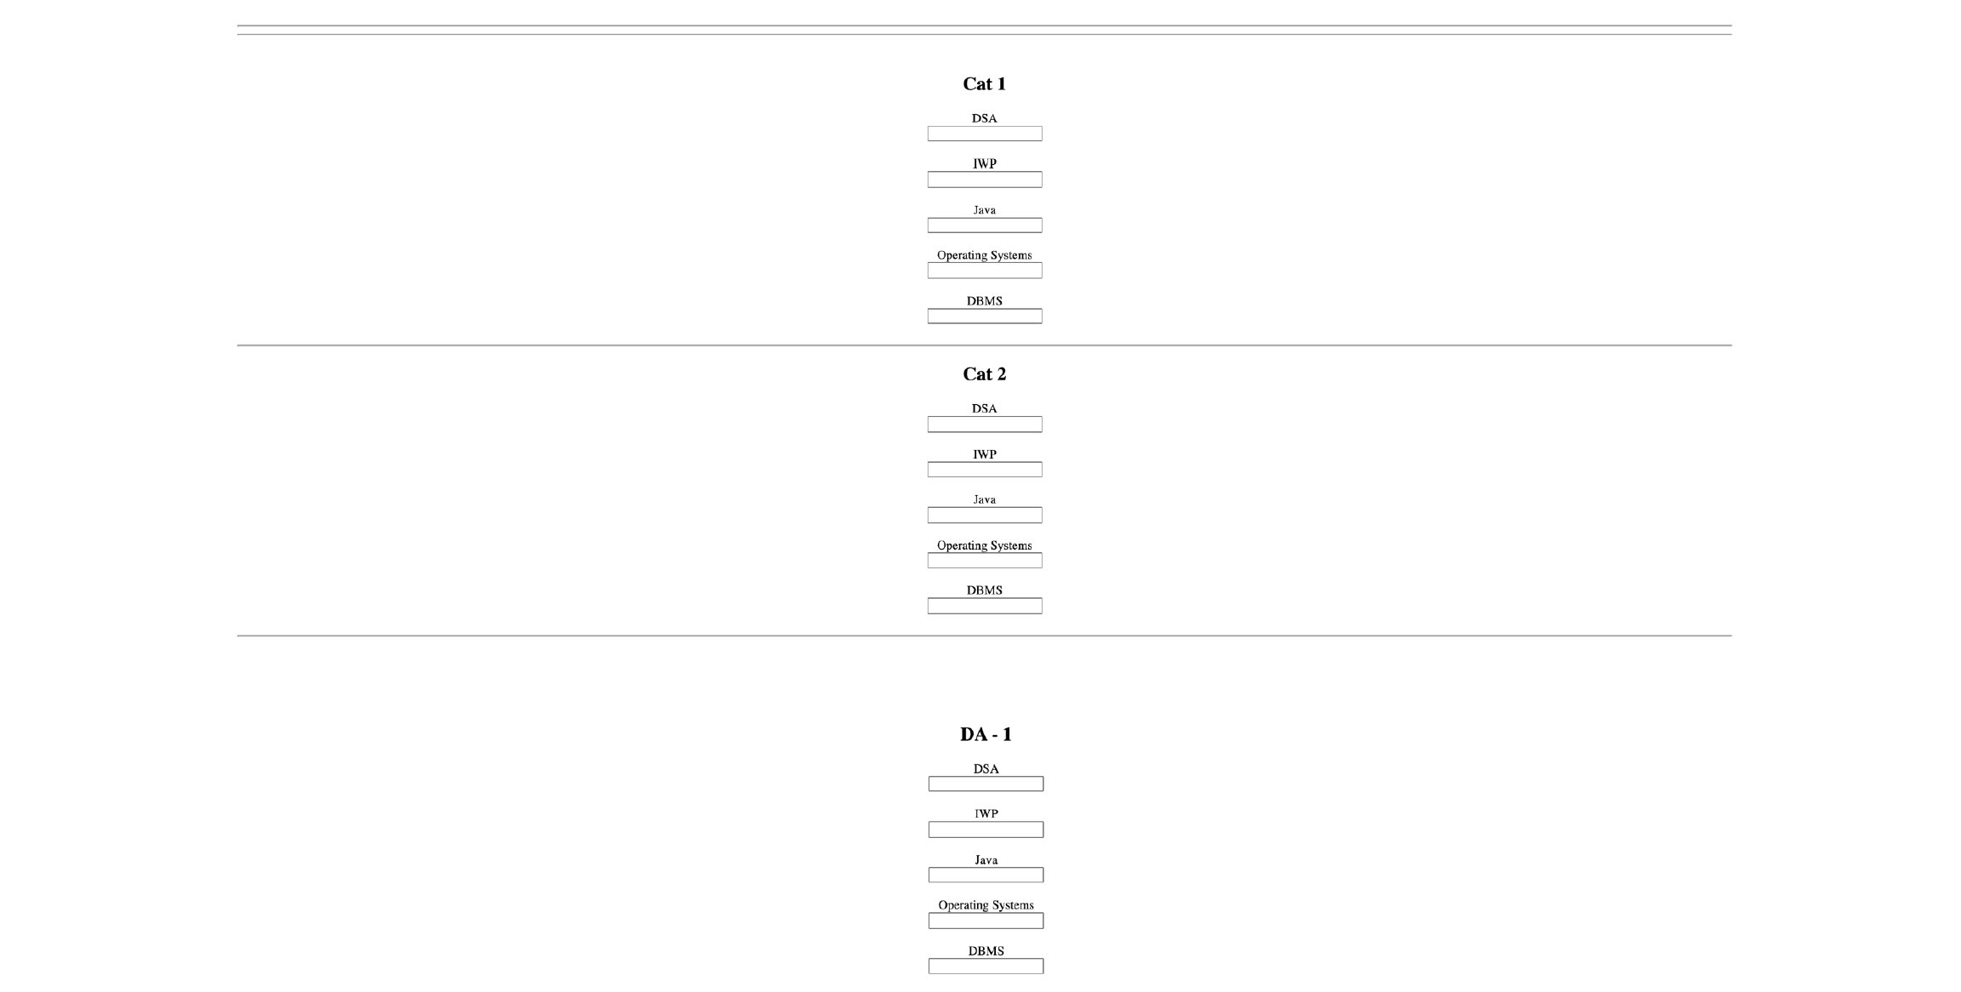Viewport: 1961px width, 992px height.
Task: Click the Java input field under Cat 1
Action: pyautogui.click(x=984, y=225)
